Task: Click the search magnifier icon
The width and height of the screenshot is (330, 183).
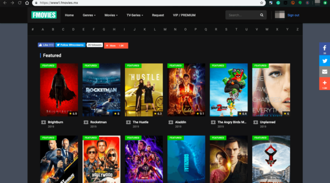Action: (x=262, y=15)
